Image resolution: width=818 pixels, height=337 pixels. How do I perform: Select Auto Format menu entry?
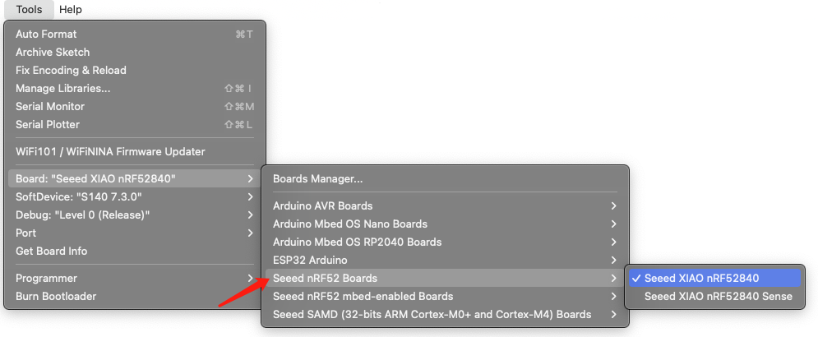coord(134,35)
